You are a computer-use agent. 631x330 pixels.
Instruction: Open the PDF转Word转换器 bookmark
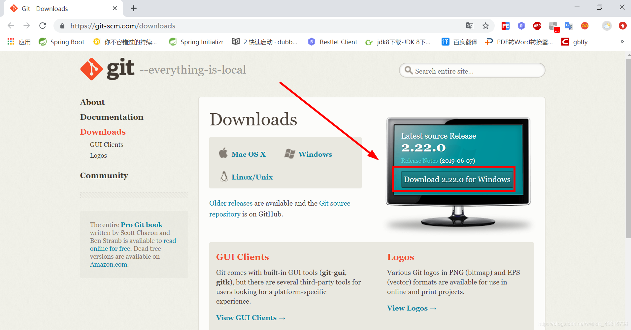(x=519, y=42)
